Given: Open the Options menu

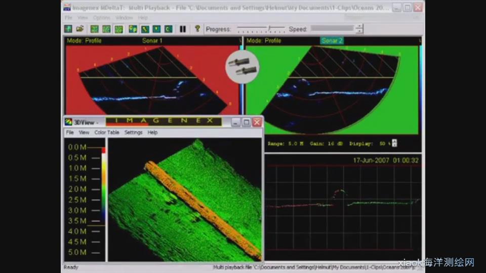Looking at the screenshot, I should 102,18.
